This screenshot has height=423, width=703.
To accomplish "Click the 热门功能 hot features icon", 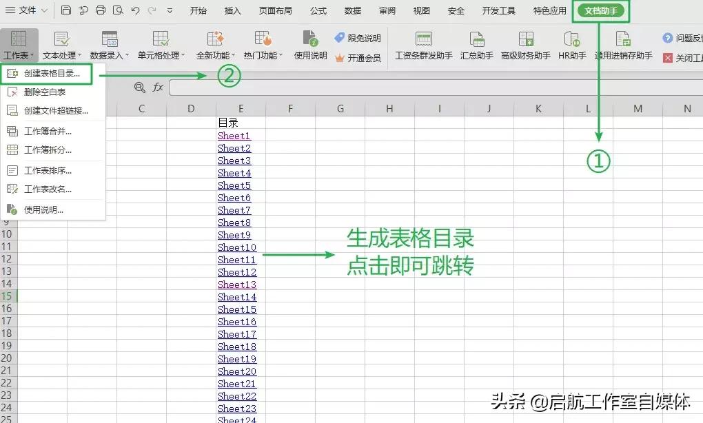I will (262, 45).
